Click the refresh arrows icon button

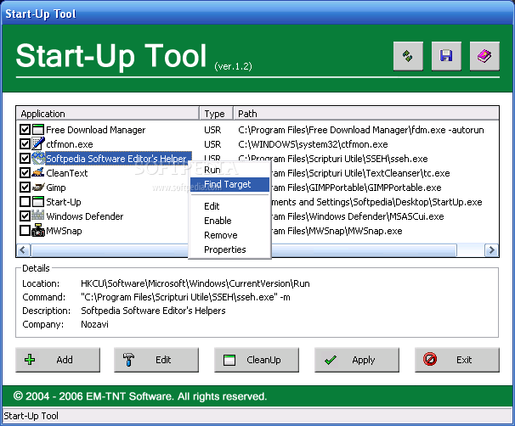(x=408, y=56)
